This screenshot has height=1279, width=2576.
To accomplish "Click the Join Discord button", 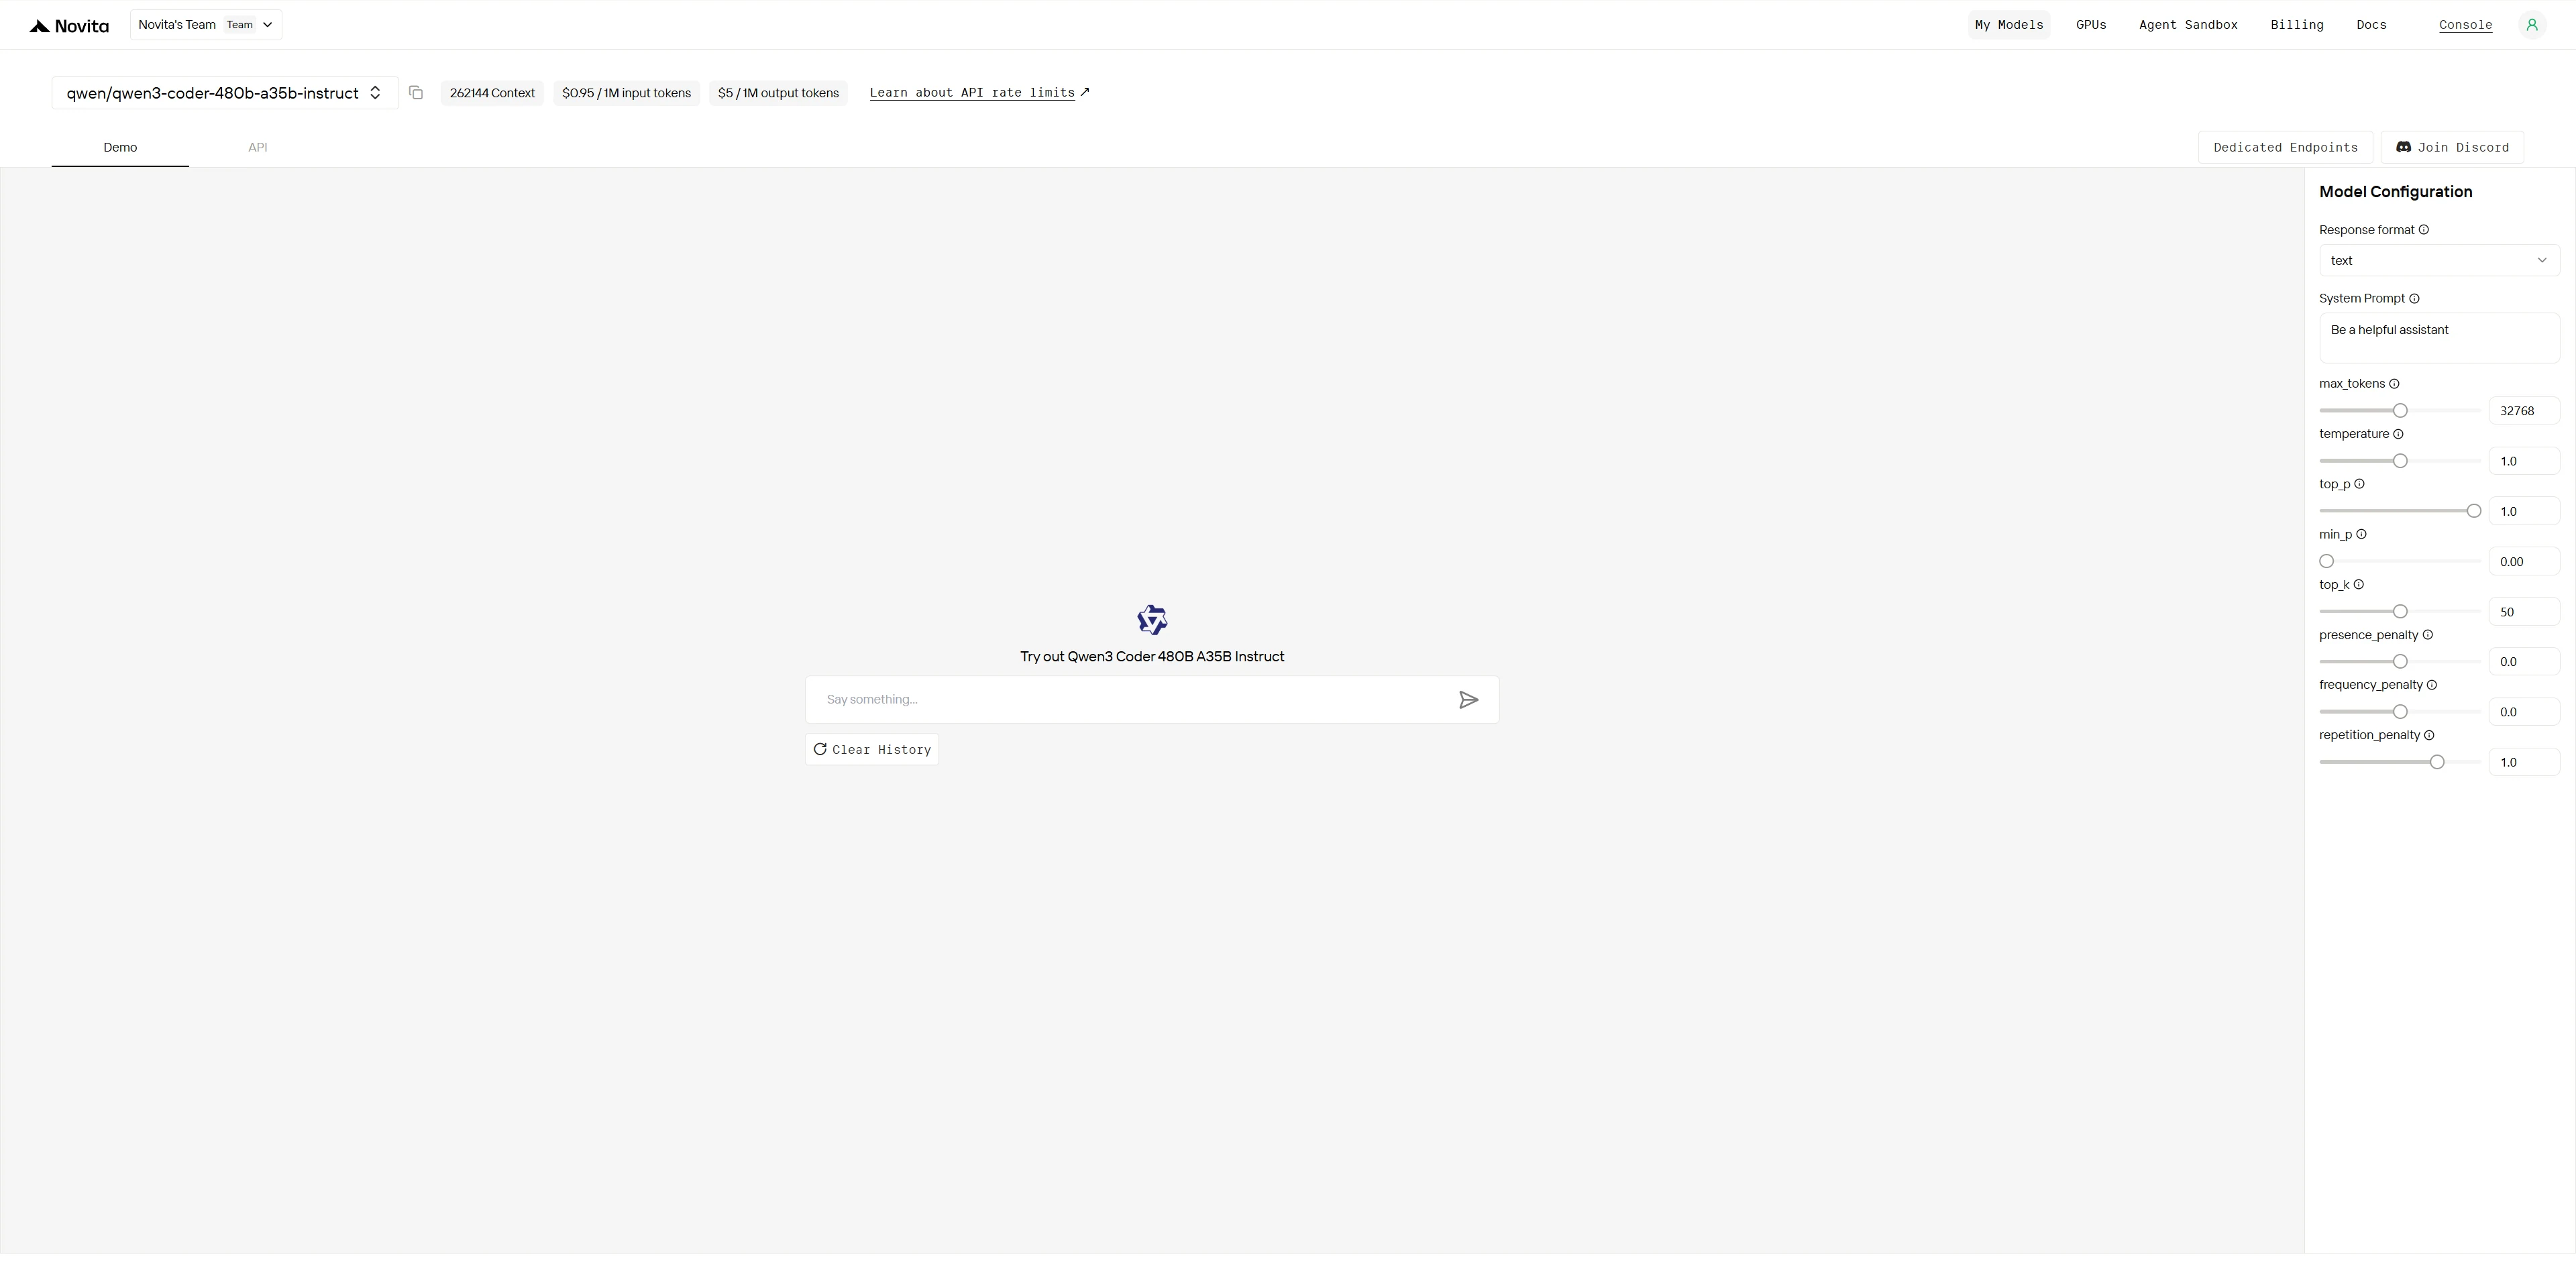I will pyautogui.click(x=2452, y=147).
